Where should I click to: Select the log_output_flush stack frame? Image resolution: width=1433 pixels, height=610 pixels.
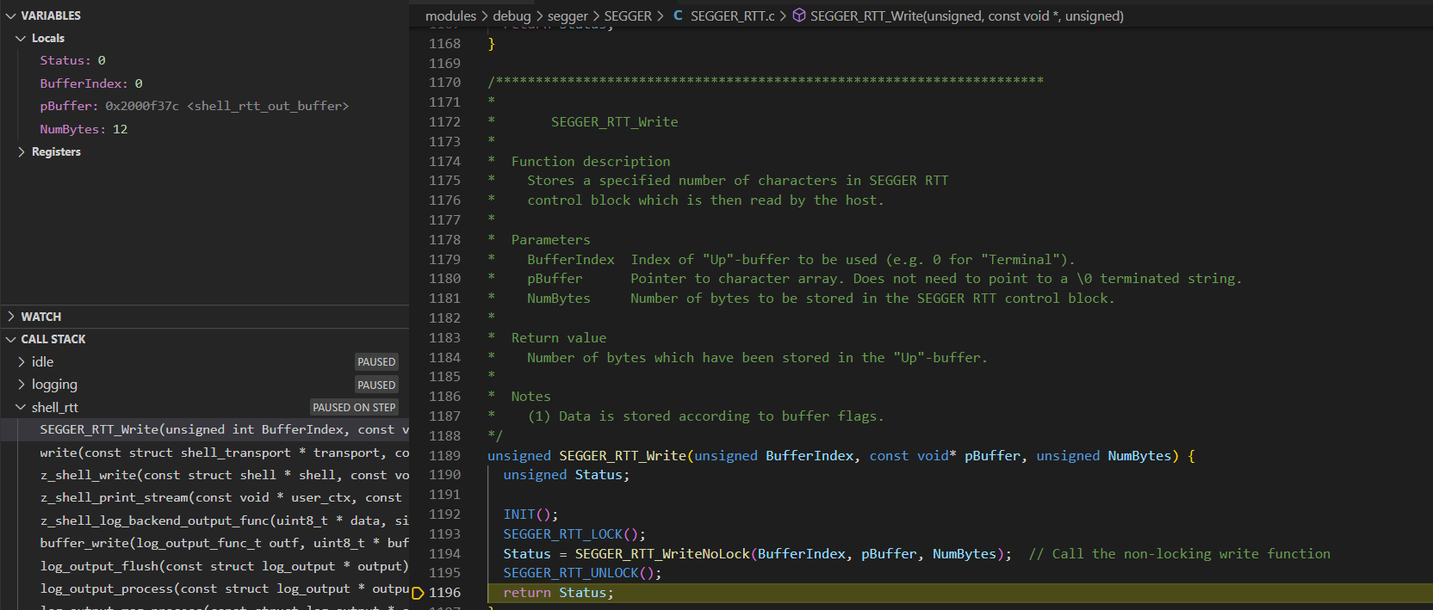(x=205, y=566)
